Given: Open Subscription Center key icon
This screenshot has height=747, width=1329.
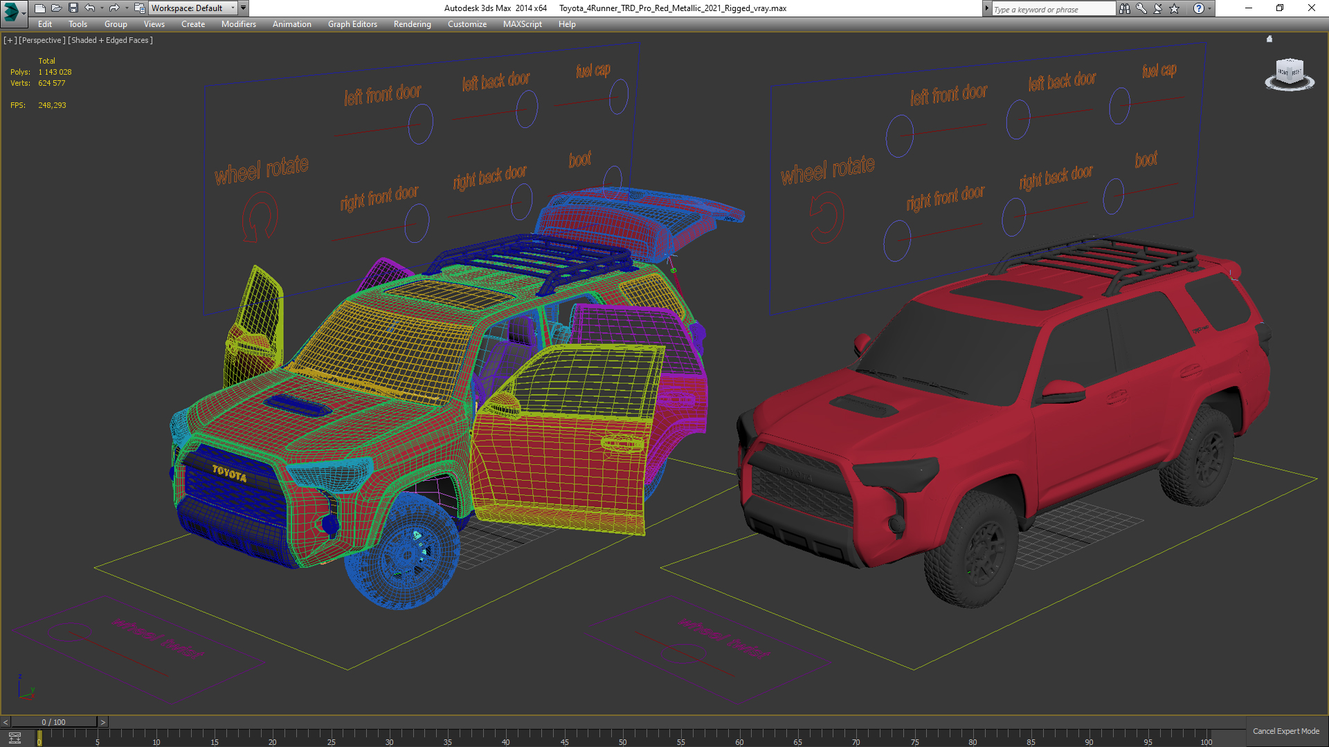Looking at the screenshot, I should pyautogui.click(x=1141, y=8).
